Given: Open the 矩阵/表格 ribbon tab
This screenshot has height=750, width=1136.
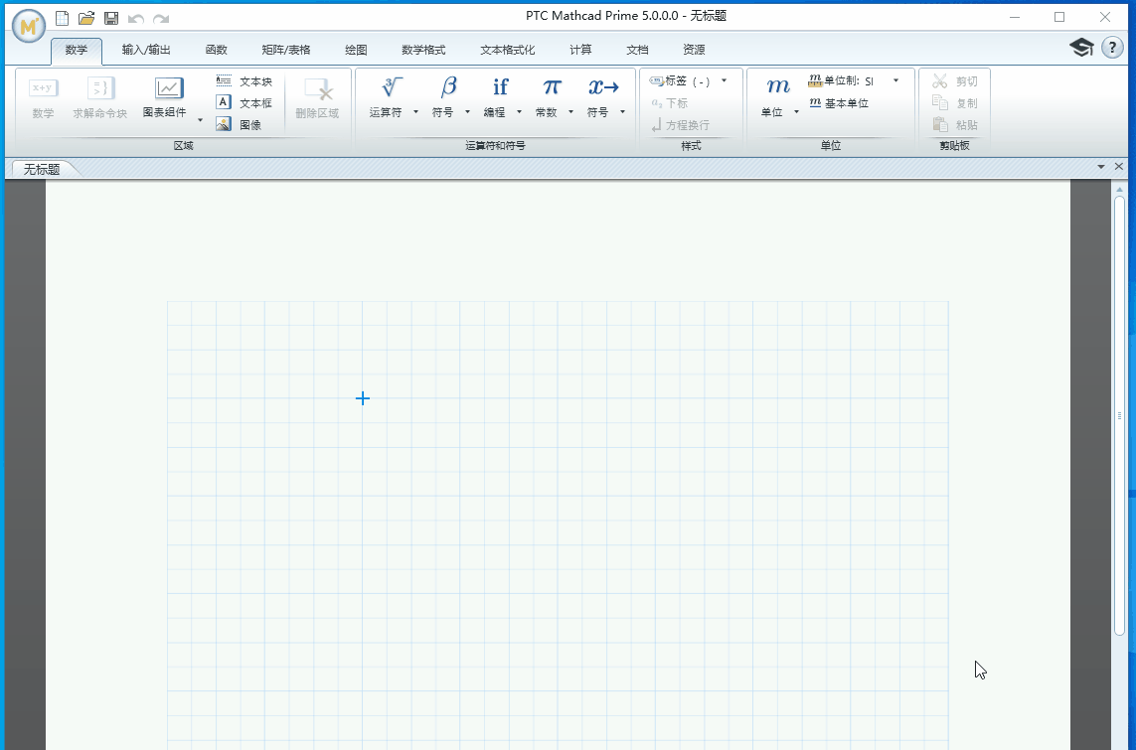Looking at the screenshot, I should [x=285, y=50].
